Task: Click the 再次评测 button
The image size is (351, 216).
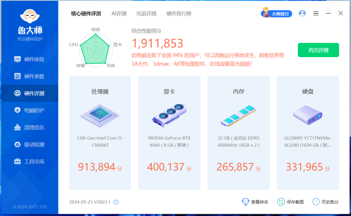Action: pos(319,50)
